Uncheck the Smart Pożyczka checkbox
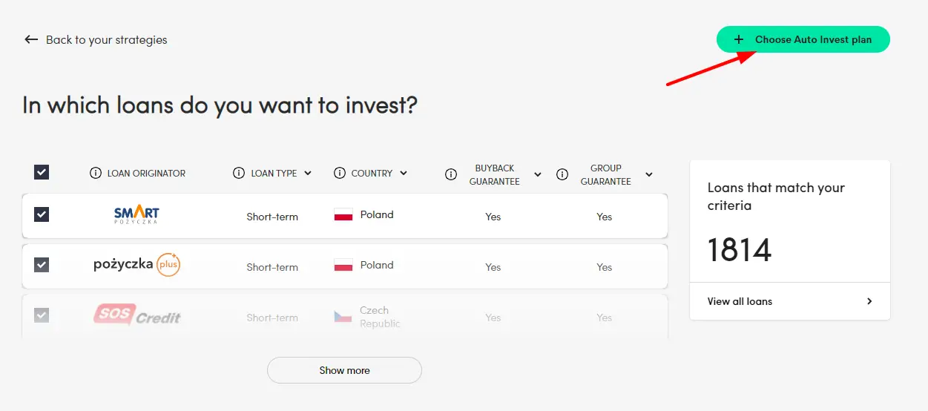928x411 pixels. 42,214
